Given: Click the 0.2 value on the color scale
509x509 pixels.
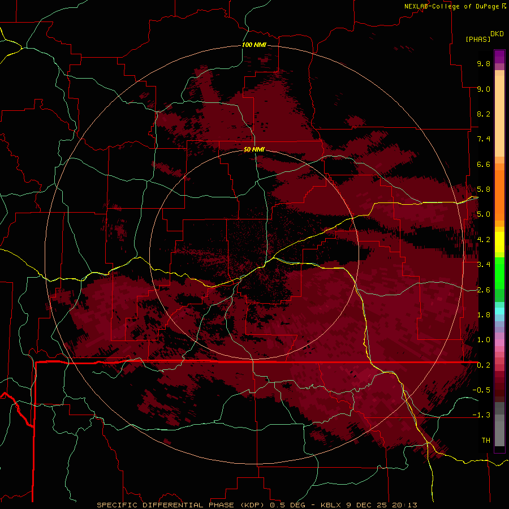Looking at the screenshot, I should [x=484, y=365].
